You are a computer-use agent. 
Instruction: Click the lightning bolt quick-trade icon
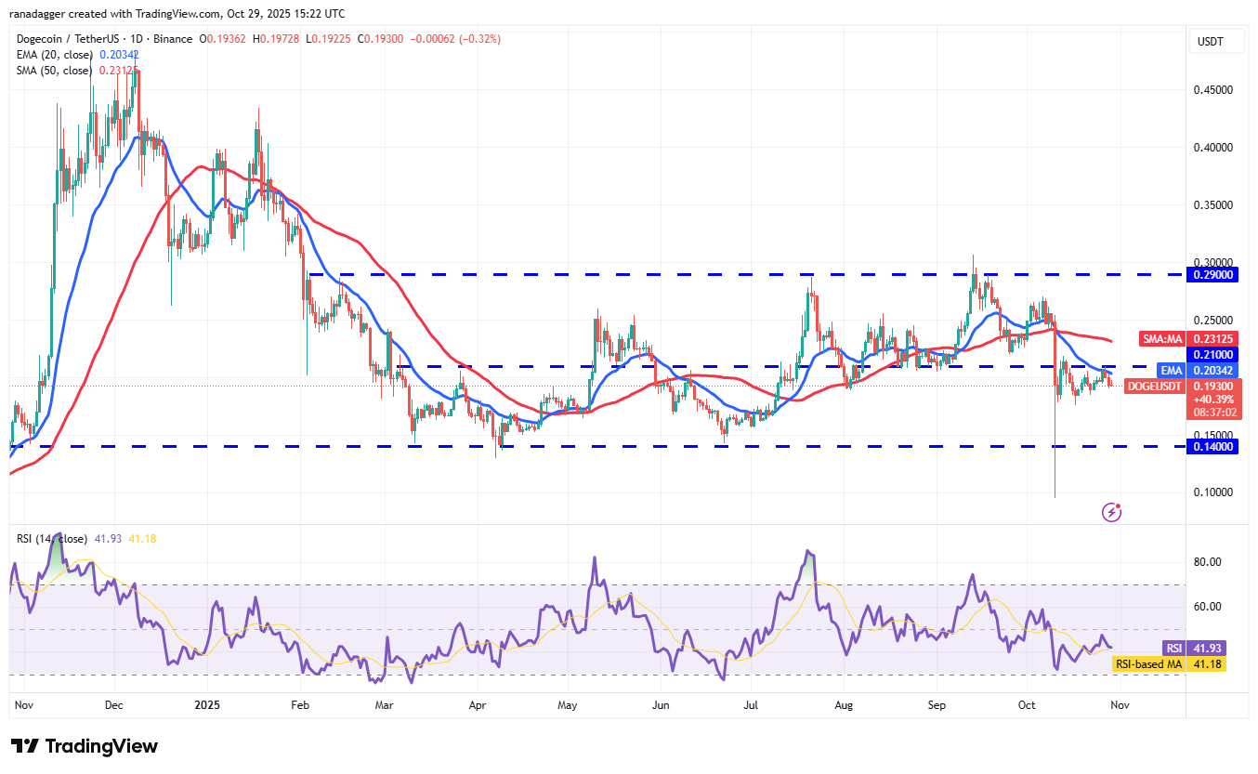point(1111,512)
